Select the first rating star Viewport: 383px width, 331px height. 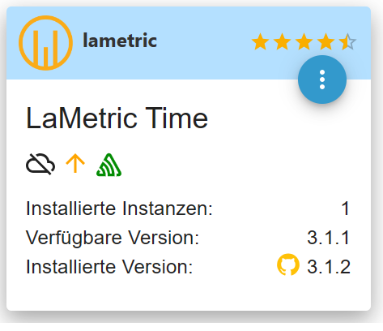260,41
